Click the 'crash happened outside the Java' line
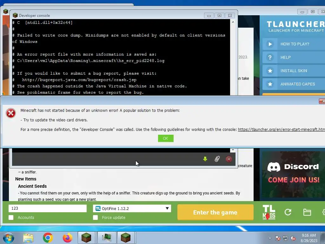Viewport: 325px width, 244px height. click(x=99, y=86)
